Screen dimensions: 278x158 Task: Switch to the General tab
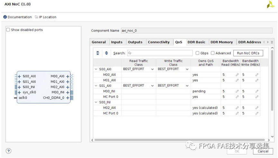pyautogui.click(x=99, y=42)
